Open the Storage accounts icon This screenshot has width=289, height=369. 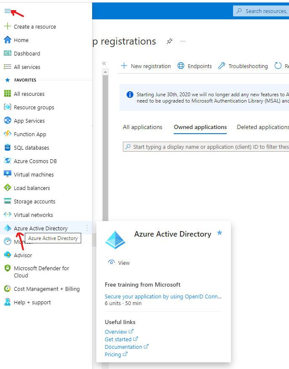pyautogui.click(x=7, y=201)
